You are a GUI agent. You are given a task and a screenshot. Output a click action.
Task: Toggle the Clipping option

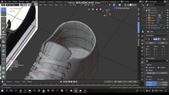[158, 68]
